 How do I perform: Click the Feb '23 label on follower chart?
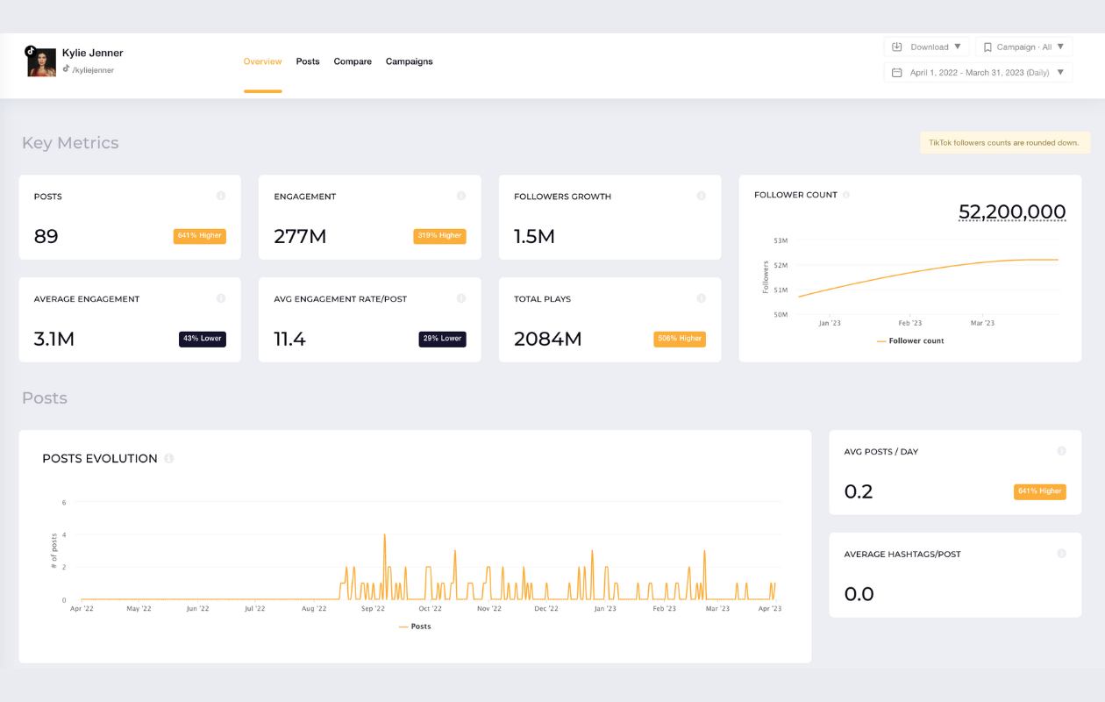click(909, 323)
